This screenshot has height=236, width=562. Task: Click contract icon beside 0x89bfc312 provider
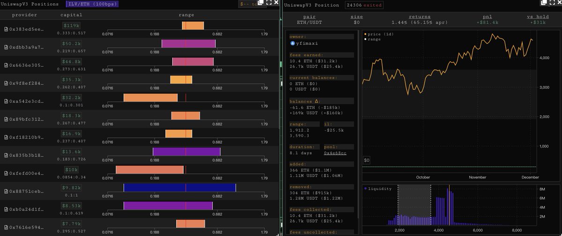6,119
